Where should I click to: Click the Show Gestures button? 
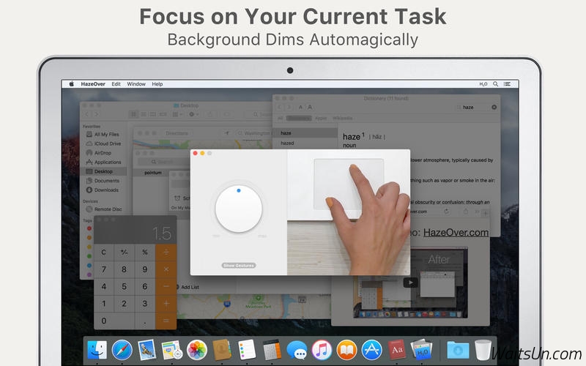tap(239, 265)
